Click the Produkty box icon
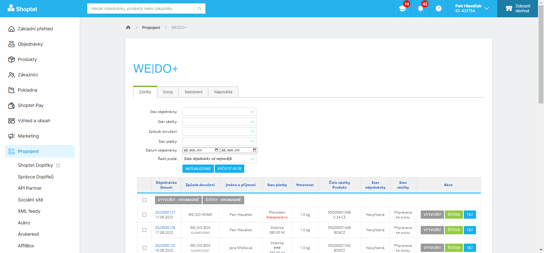This screenshot has height=253, width=544. click(11, 60)
